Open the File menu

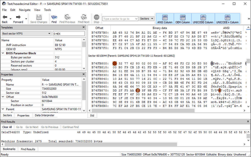(x=4, y=10)
